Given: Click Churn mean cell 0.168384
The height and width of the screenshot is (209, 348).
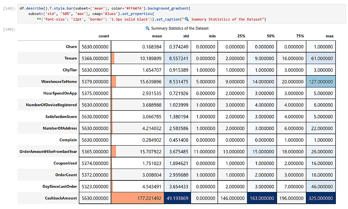Looking at the screenshot, I should pyautogui.click(x=137, y=47).
